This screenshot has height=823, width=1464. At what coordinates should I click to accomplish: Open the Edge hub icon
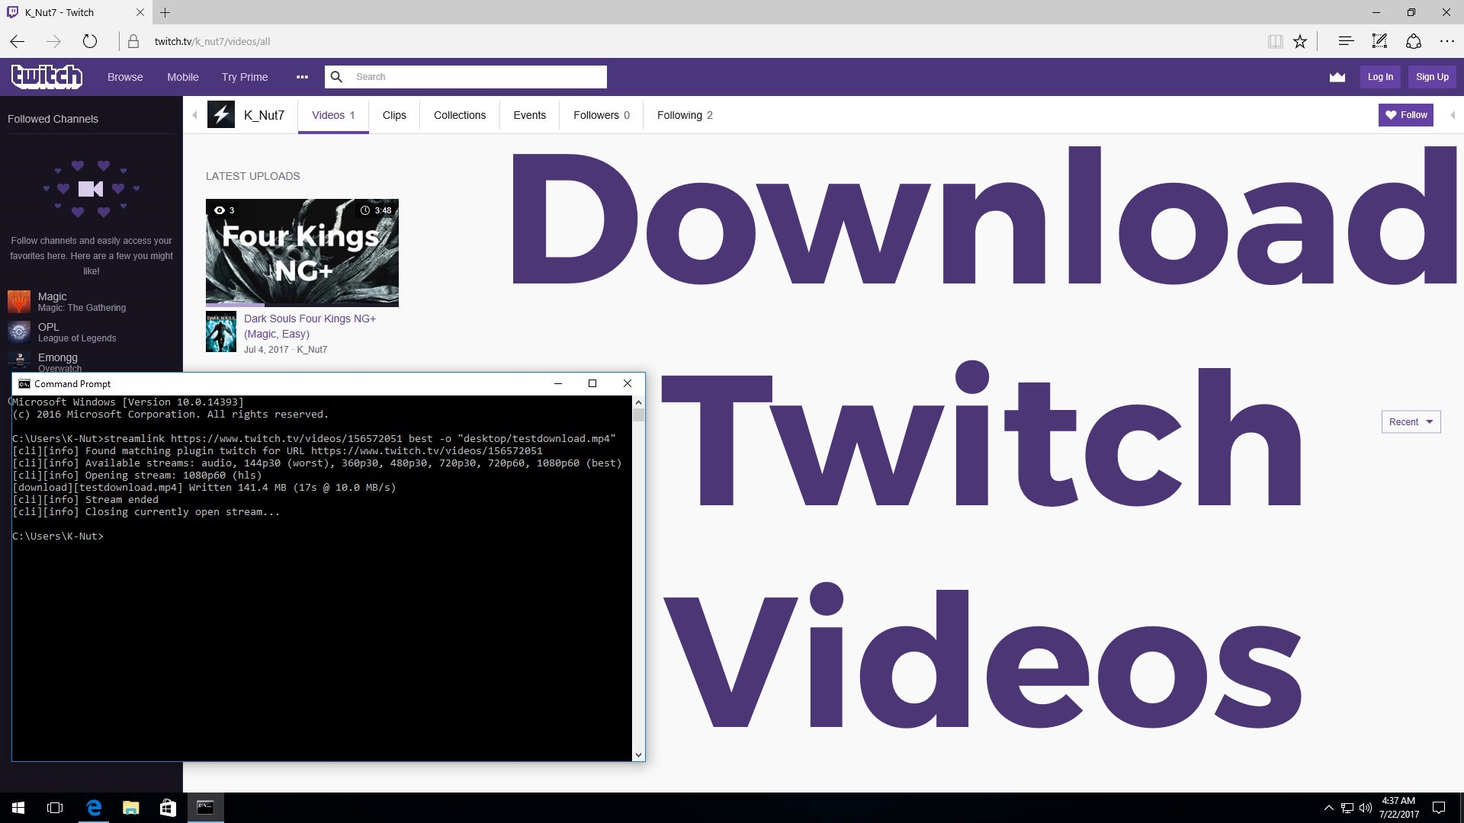[x=1346, y=41]
